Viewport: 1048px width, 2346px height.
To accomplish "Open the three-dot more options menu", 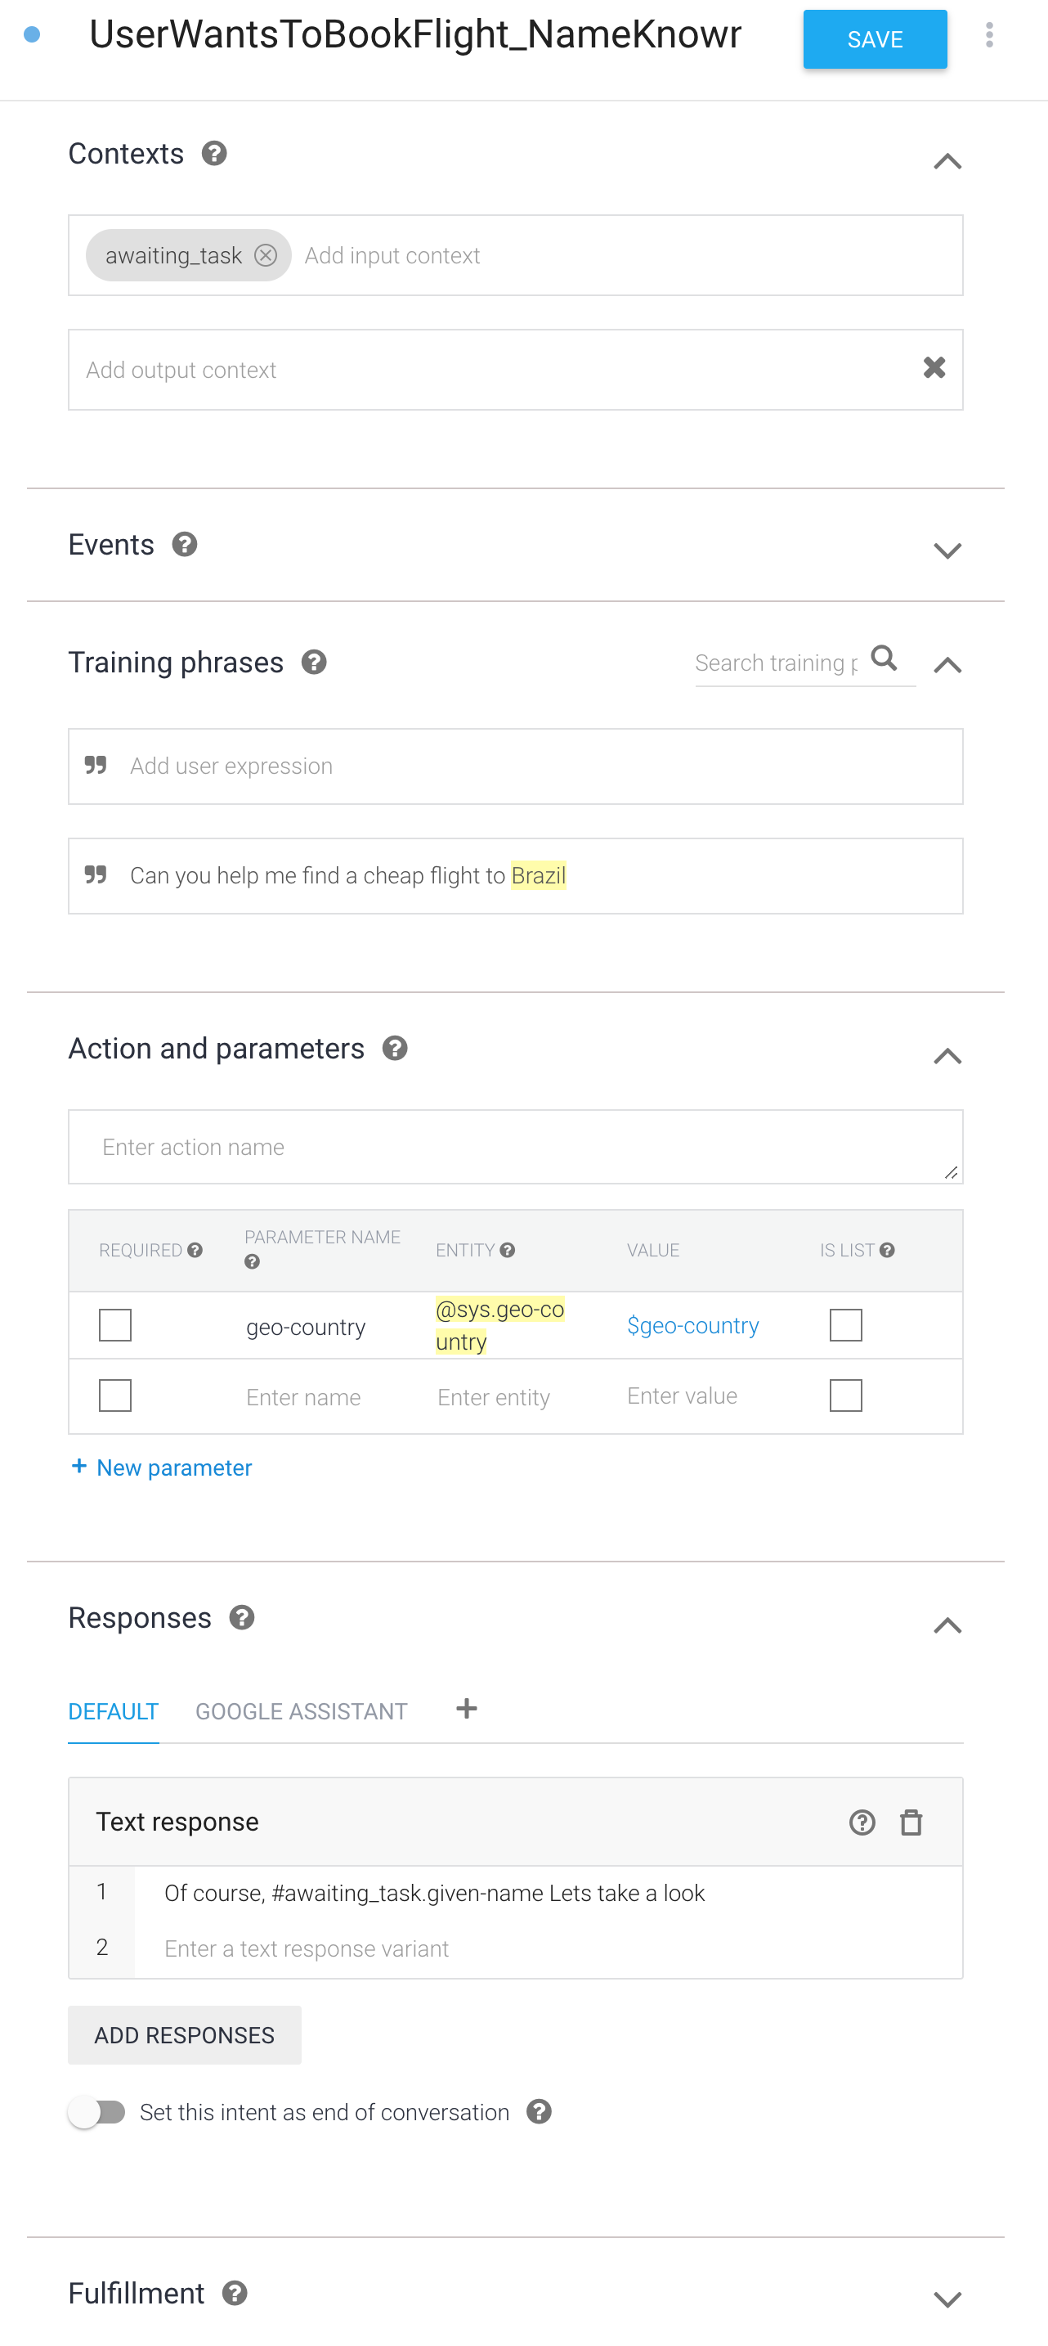I will point(989,35).
